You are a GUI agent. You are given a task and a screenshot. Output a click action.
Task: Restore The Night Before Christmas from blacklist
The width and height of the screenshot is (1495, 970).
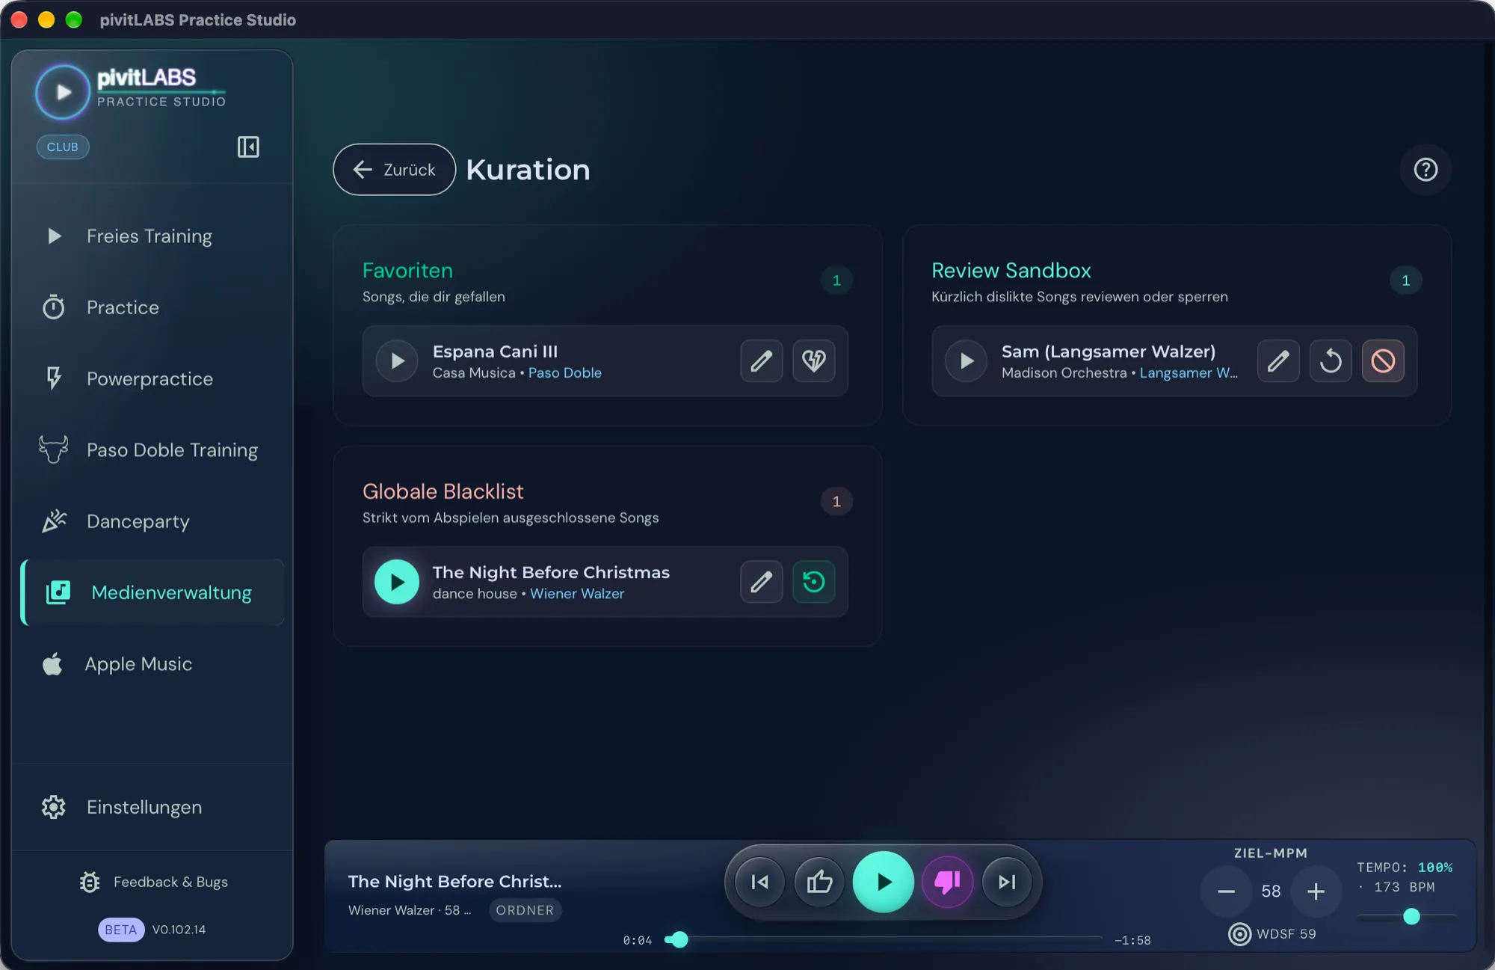[813, 582]
